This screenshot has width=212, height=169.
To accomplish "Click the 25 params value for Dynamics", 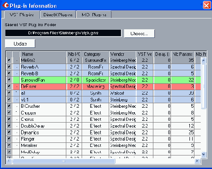I will tap(183, 132).
